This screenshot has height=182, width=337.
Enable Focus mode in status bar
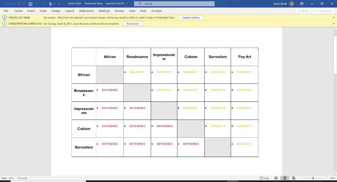(264, 178)
